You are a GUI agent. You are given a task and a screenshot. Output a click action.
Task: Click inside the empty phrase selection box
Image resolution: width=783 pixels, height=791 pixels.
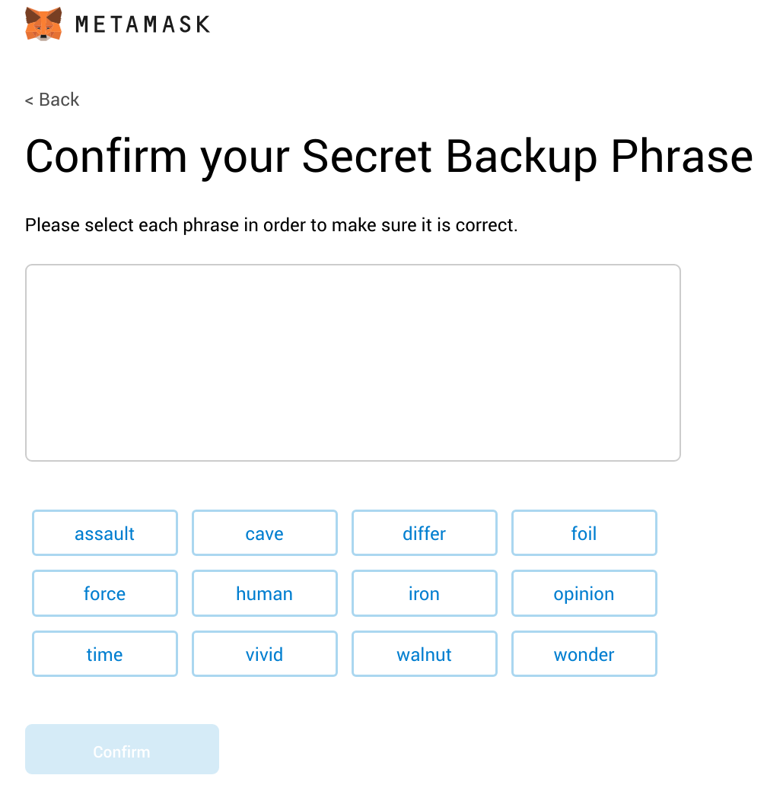pyautogui.click(x=352, y=362)
